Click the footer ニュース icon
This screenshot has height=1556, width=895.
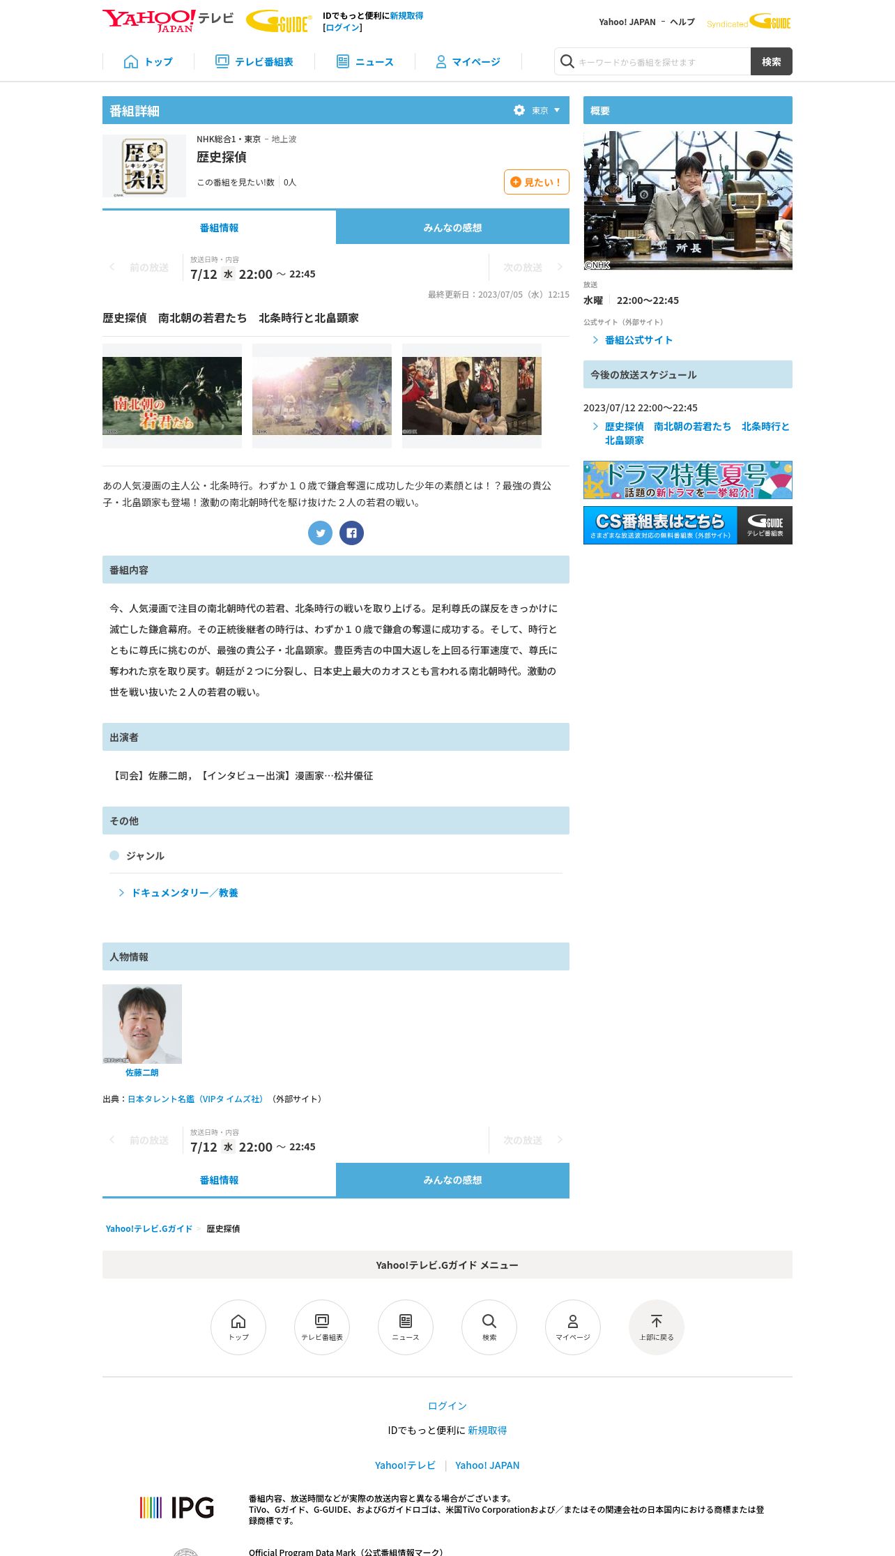tap(406, 1327)
